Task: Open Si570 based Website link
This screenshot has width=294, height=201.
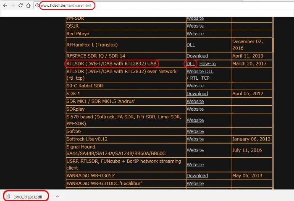Action: 195,120
